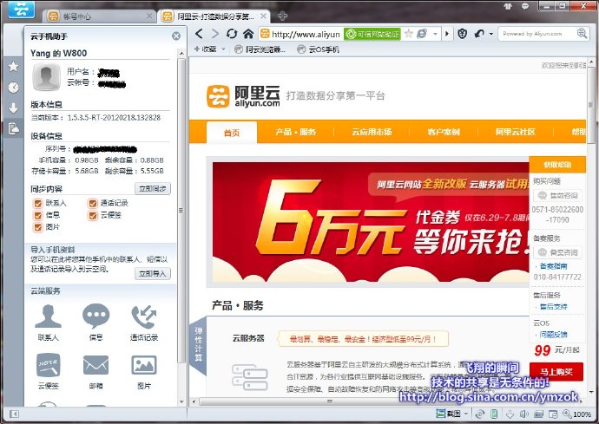Close the 云手机助手 panel
This screenshot has width=599, height=424.
coord(176,36)
